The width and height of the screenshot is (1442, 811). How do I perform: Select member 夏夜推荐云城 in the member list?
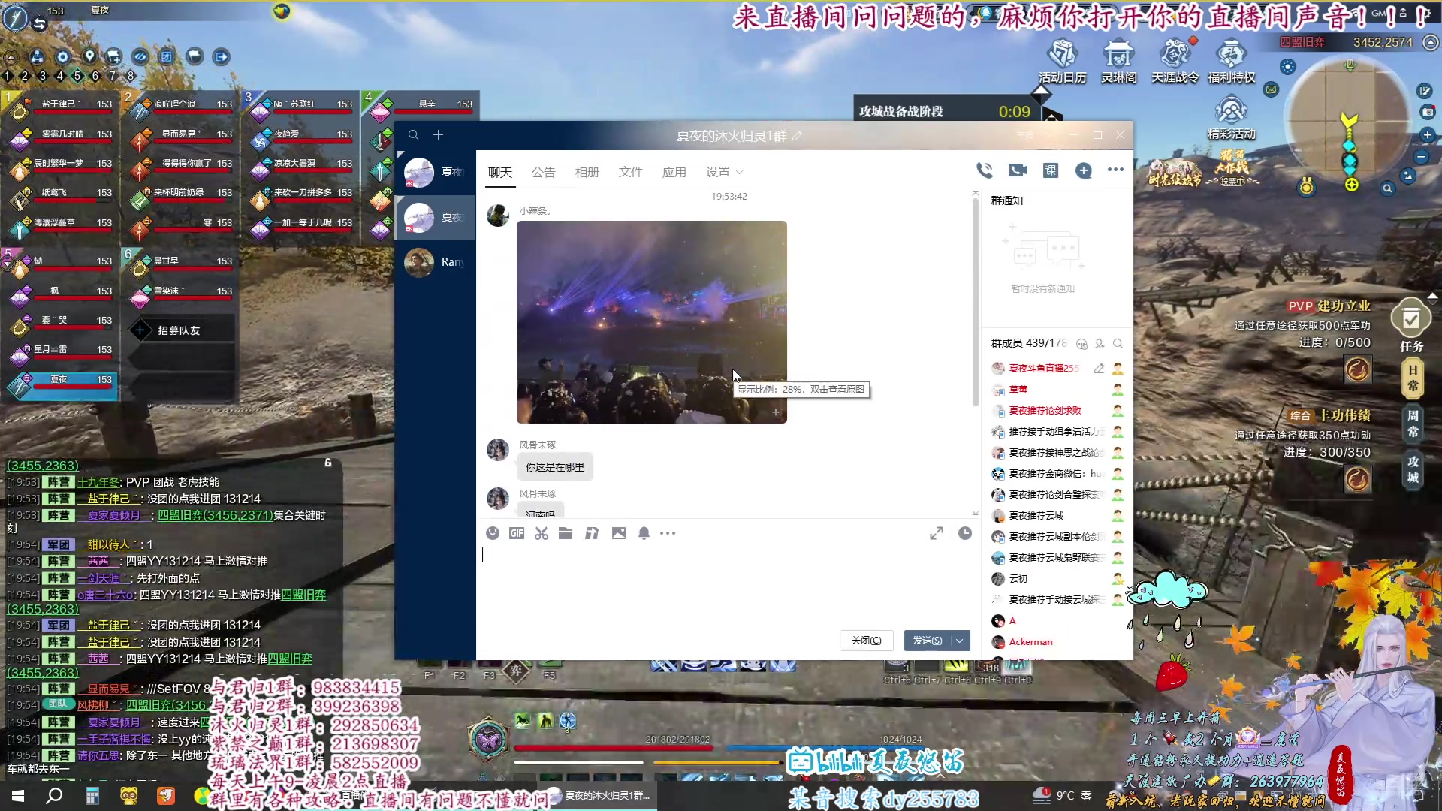[x=1057, y=516]
